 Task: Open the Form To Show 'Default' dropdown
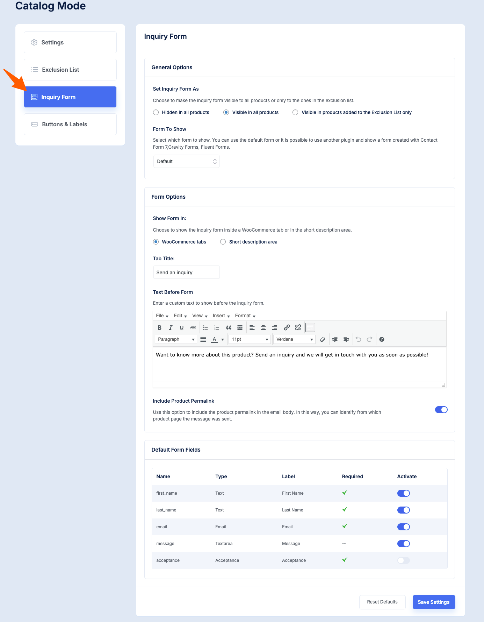[x=186, y=161]
